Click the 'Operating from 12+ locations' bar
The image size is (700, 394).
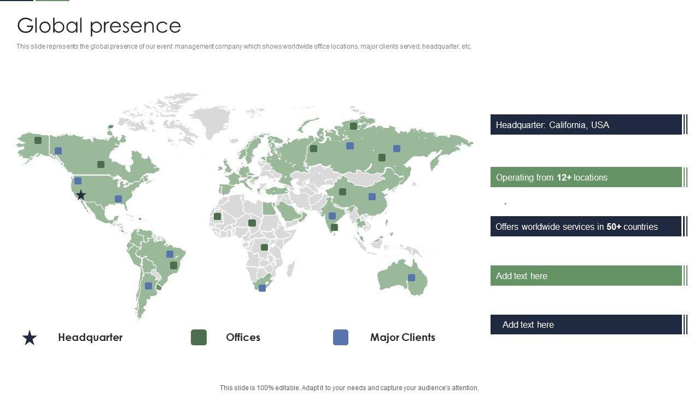(586, 177)
